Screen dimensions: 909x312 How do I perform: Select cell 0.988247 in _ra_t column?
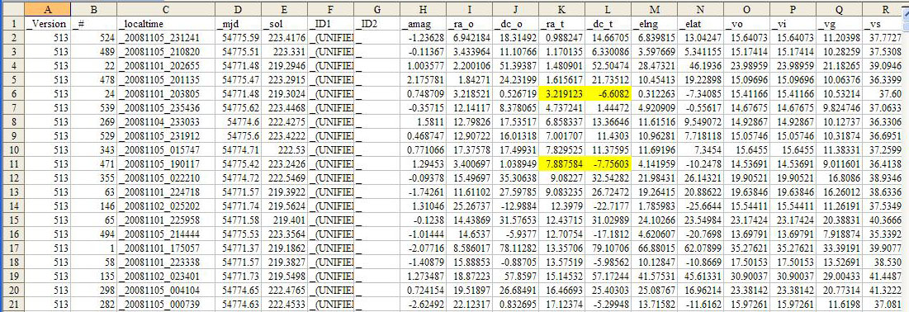click(562, 38)
